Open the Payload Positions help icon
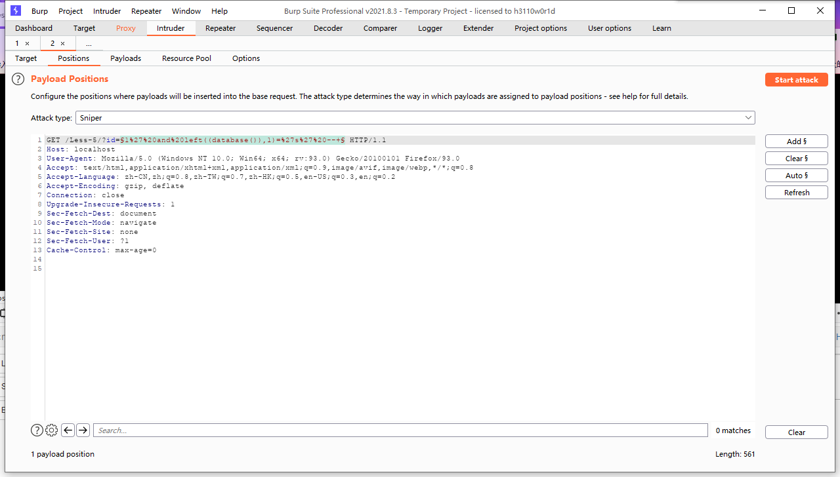 [x=18, y=79]
